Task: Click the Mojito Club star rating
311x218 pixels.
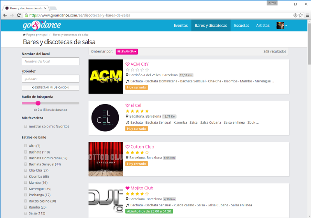Action: pos(137,194)
